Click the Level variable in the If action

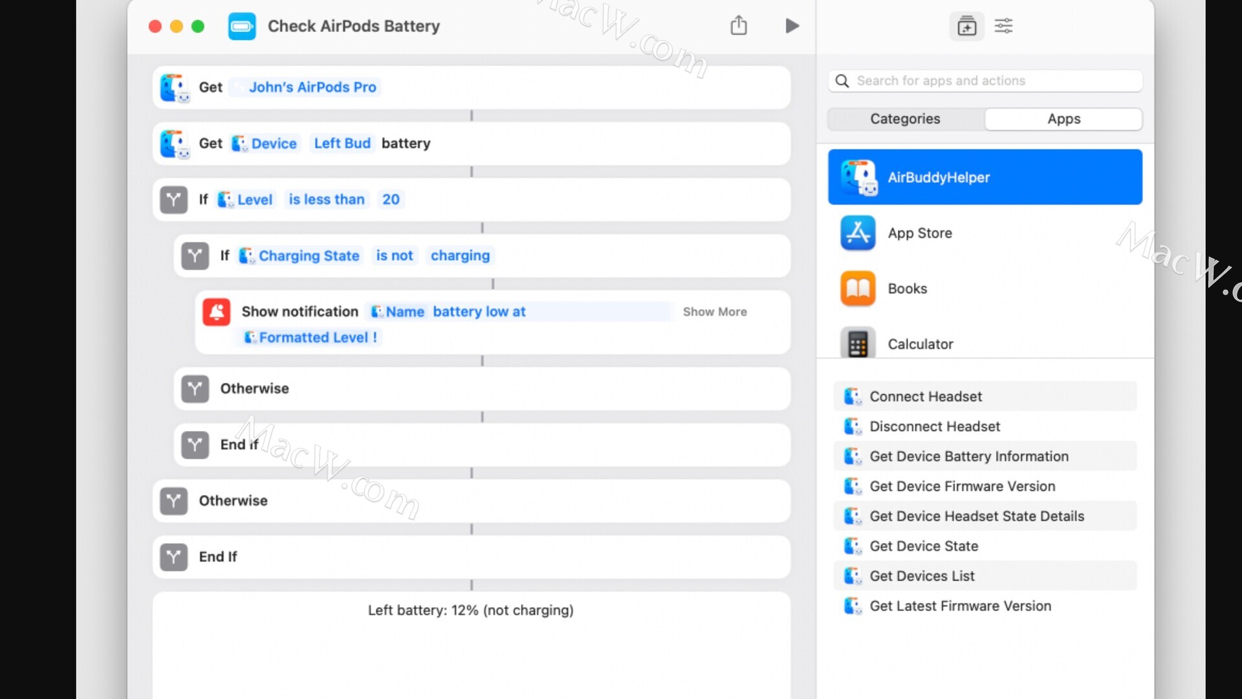245,199
